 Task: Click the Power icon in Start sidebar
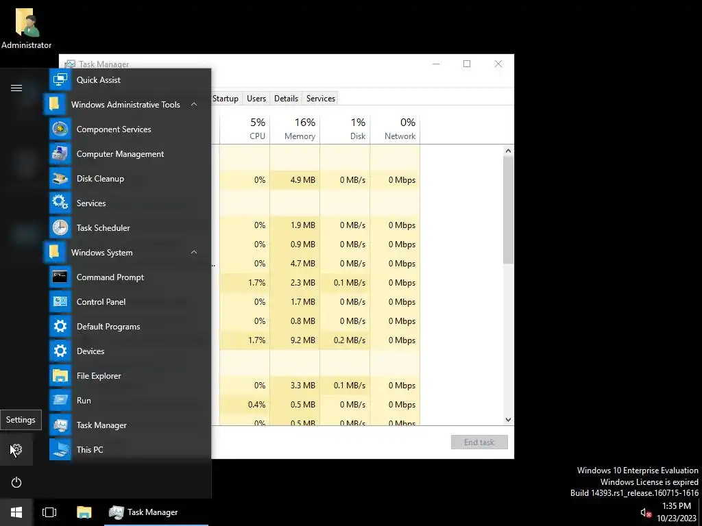coord(16,482)
